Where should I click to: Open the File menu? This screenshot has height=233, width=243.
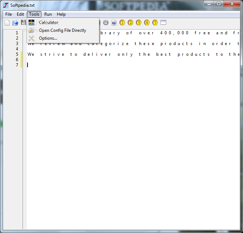[x=9, y=14]
